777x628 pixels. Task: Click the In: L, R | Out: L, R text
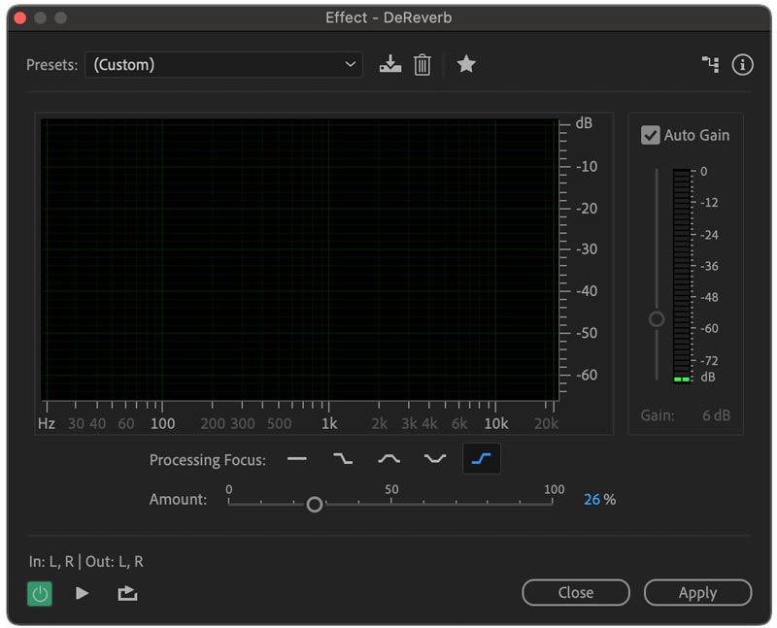(x=86, y=562)
